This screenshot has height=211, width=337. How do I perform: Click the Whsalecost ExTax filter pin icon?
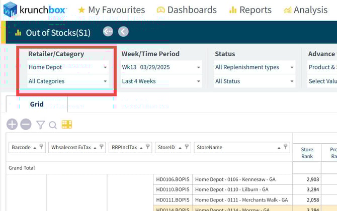(x=102, y=147)
